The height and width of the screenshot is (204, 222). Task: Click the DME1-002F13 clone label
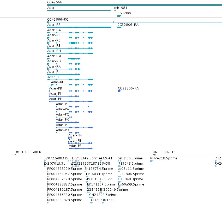click(164, 152)
